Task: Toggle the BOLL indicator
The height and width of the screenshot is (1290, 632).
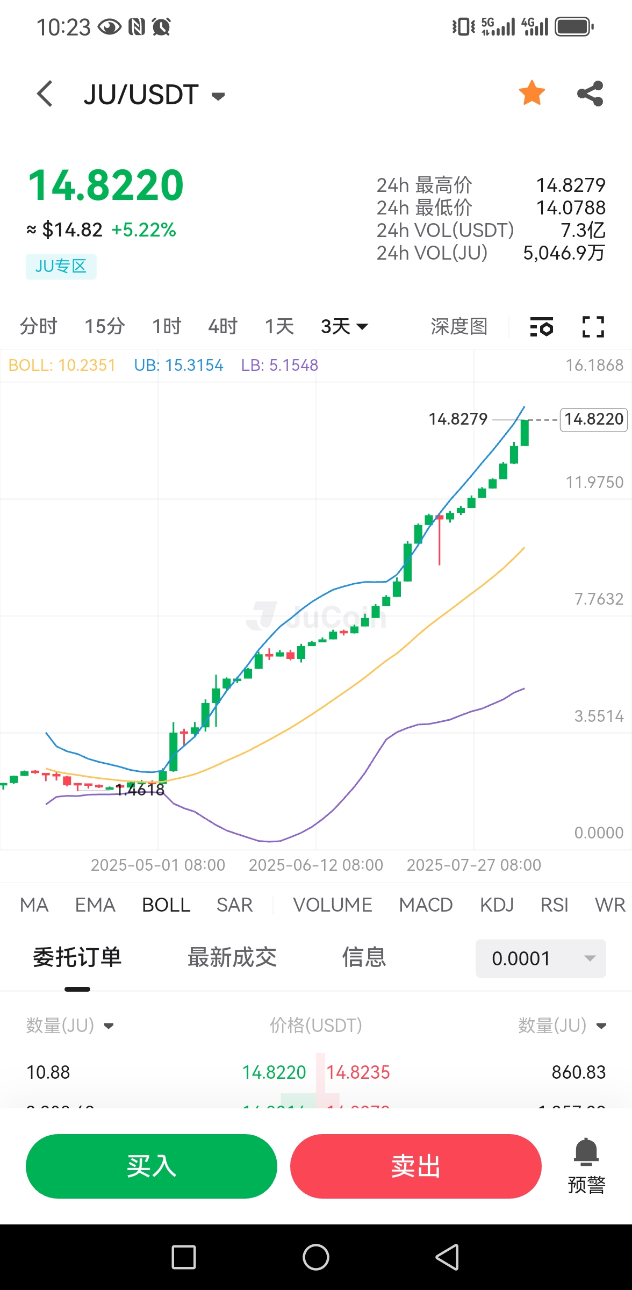Action: [x=166, y=905]
